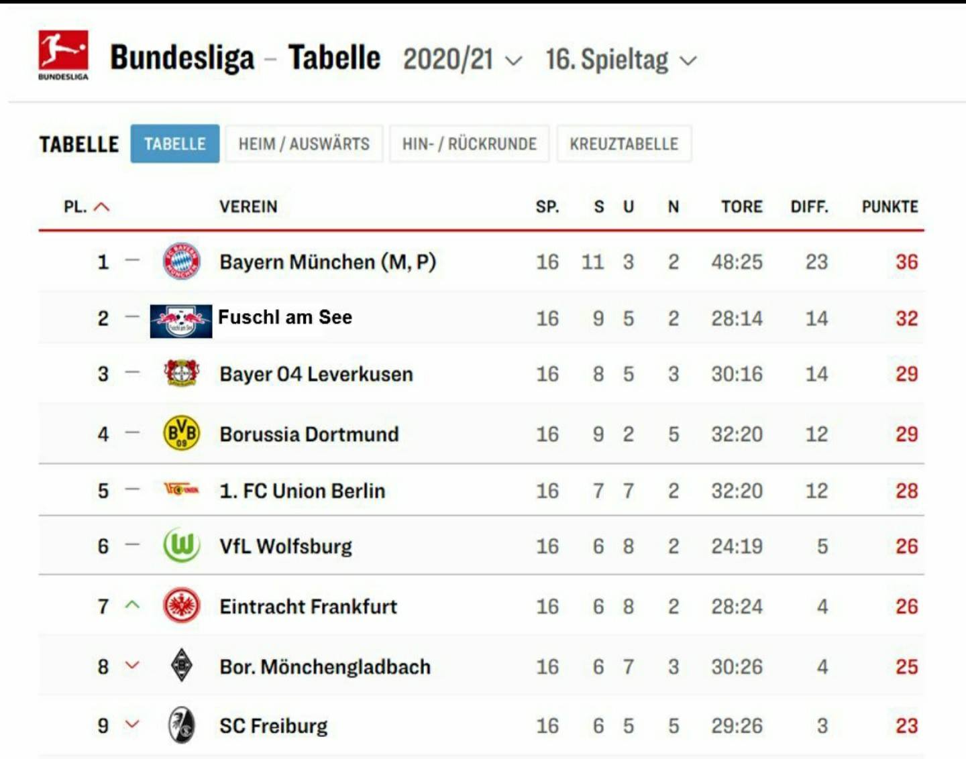
Task: Open the Eintracht Frankfurt team link
Action: [309, 606]
